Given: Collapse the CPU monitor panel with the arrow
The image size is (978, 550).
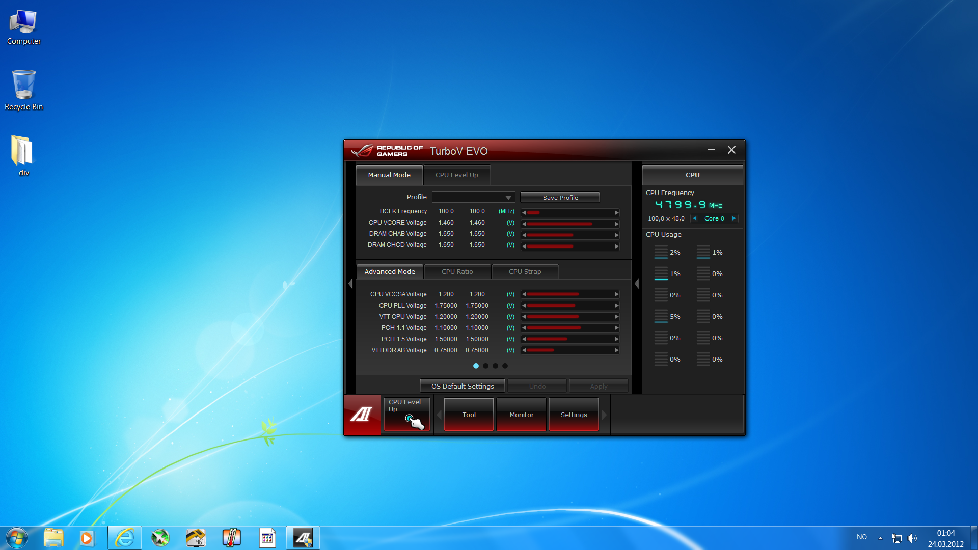Looking at the screenshot, I should click(x=637, y=284).
